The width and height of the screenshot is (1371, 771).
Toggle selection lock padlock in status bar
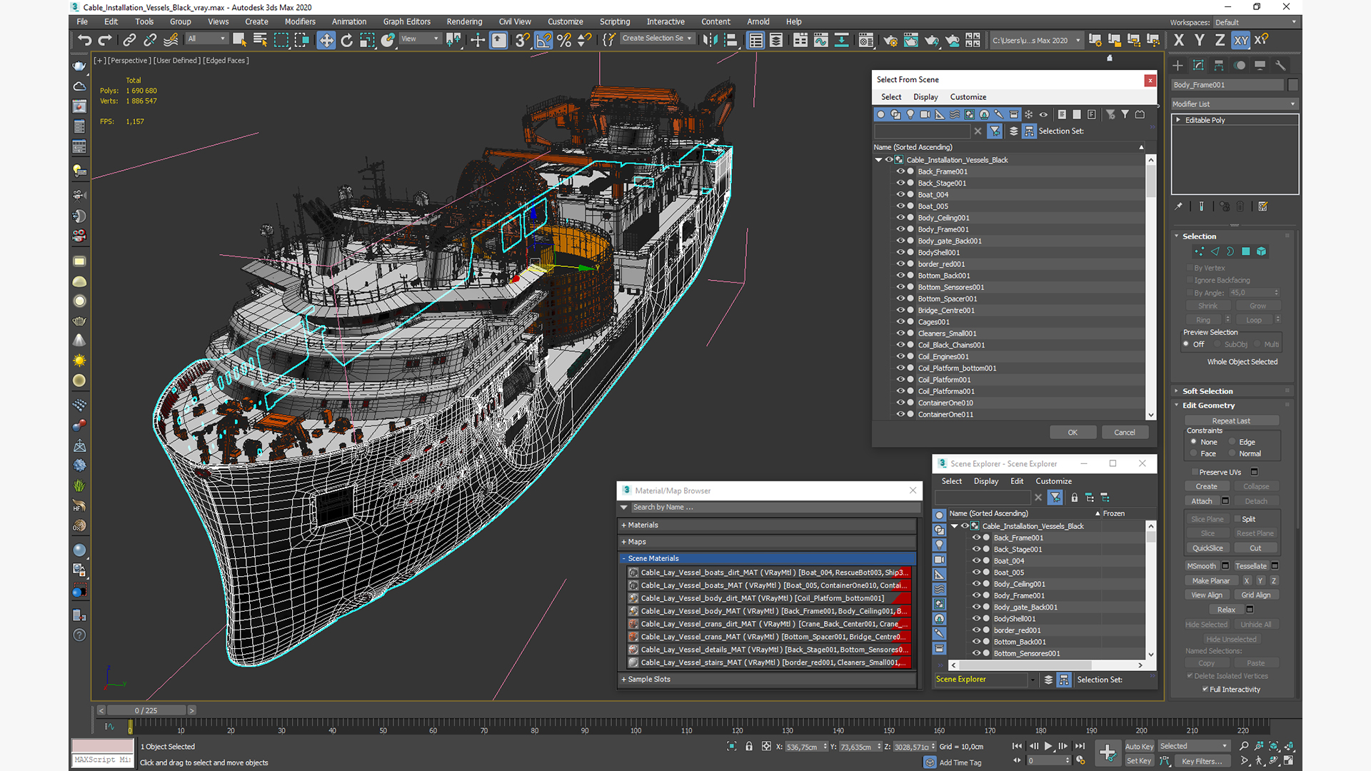click(749, 747)
